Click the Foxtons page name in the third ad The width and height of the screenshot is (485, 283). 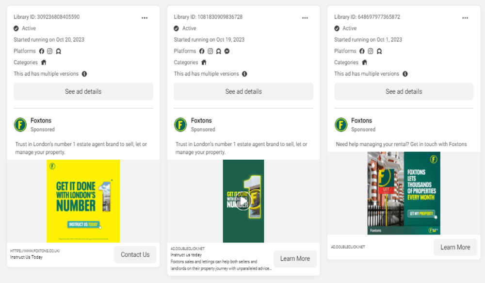click(x=361, y=120)
